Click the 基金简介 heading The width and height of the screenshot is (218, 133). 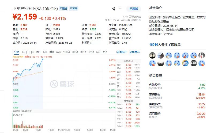coord(155,8)
